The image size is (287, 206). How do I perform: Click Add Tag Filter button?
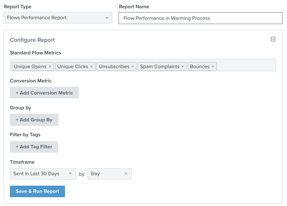pos(34,147)
